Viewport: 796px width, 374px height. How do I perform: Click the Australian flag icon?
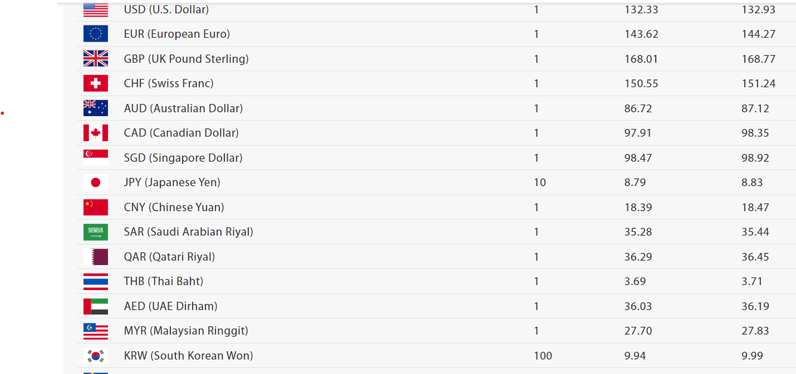[96, 108]
